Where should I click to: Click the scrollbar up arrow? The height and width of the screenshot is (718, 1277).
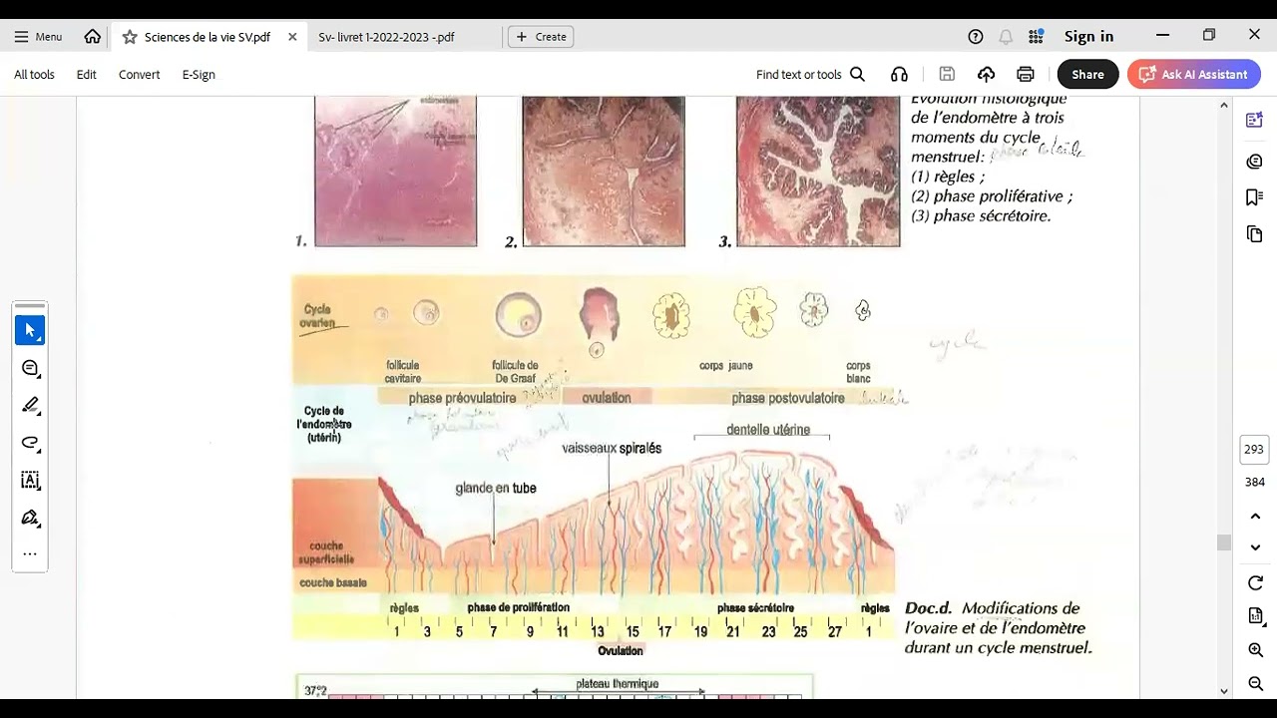[1223, 106]
